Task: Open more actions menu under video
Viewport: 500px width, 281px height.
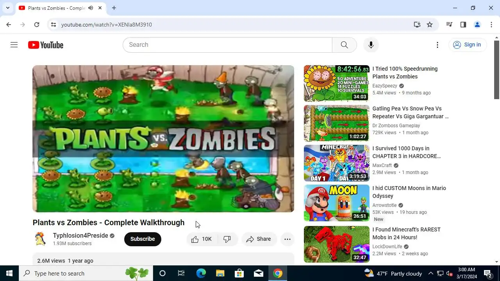Action: pos(287,239)
